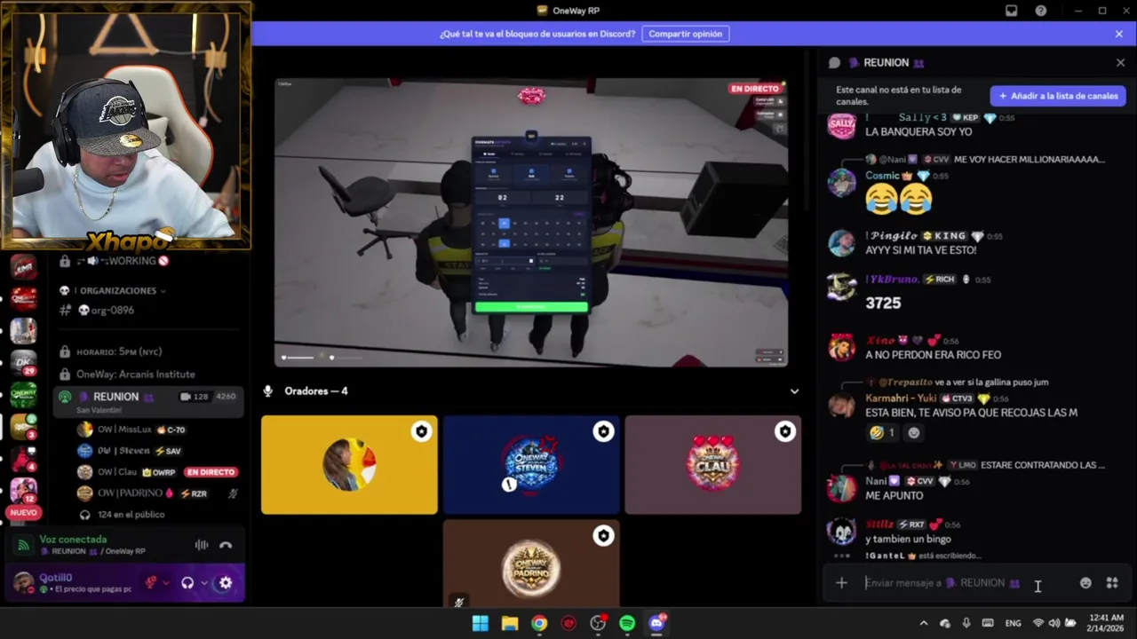Toggle microphone mute in user panel
The height and width of the screenshot is (639, 1137).
pyautogui.click(x=151, y=583)
